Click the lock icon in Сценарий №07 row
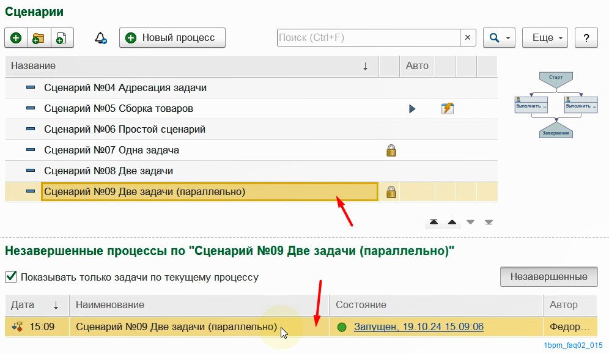Screen dimensions: 609x354 click(391, 150)
